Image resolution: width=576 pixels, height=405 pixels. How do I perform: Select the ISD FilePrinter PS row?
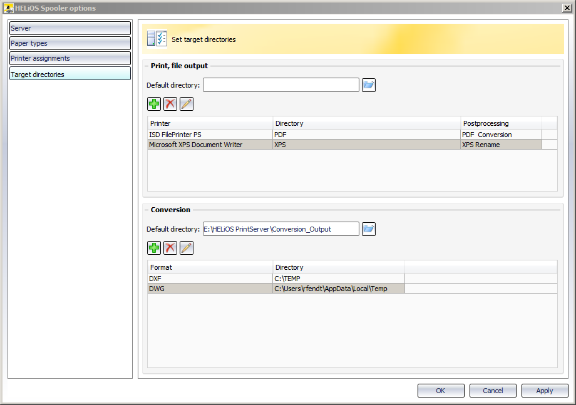coord(352,135)
